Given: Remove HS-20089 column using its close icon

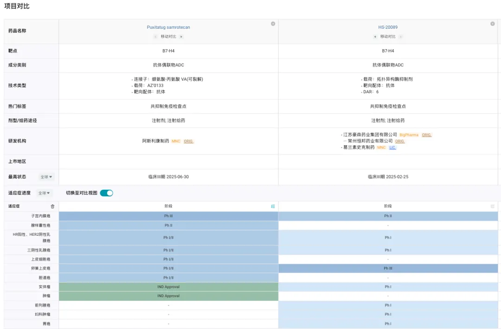Looking at the screenshot, I should (492, 24).
